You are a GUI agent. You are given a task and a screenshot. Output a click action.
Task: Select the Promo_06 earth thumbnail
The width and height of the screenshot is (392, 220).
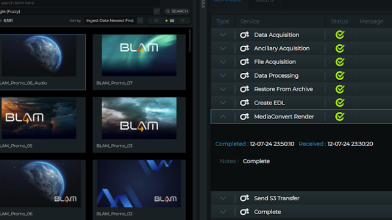(40, 184)
